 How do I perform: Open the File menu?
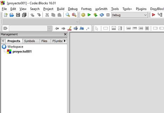(x=4, y=9)
